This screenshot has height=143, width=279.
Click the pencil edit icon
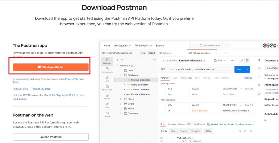tap(242, 60)
